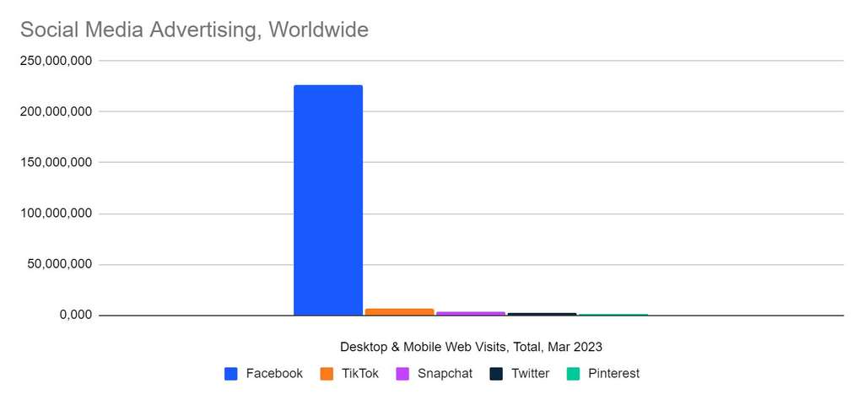864x400 pixels.
Task: Select the chart title 'Social Media Advertising, Worldwide'
Action: click(x=194, y=30)
